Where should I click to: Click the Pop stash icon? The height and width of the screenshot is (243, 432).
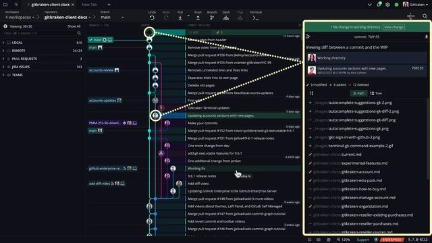[240, 18]
